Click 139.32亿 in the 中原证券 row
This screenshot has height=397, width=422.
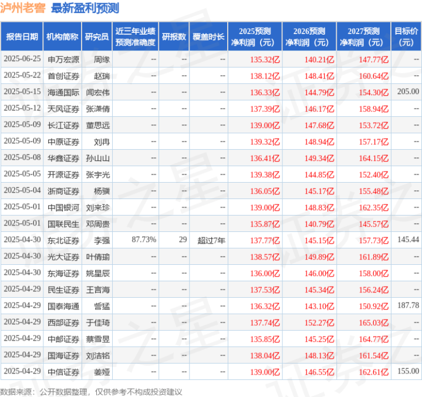coord(265,142)
